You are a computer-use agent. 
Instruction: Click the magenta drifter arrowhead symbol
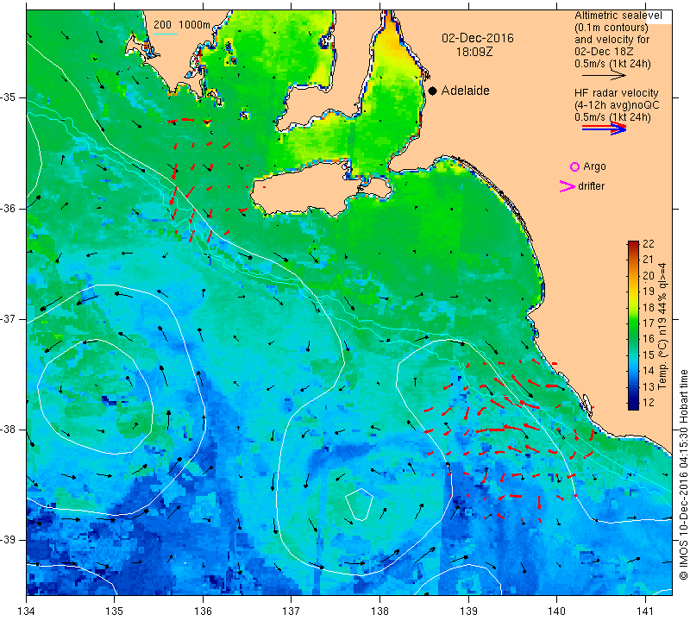pos(567,186)
